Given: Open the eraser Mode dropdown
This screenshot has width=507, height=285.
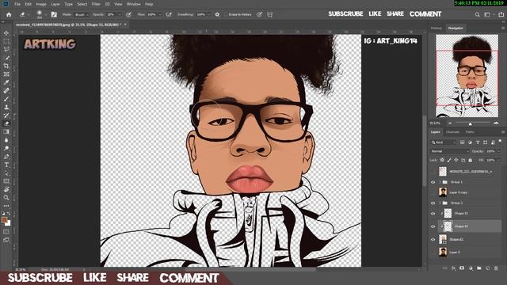Looking at the screenshot, I should (82, 14).
